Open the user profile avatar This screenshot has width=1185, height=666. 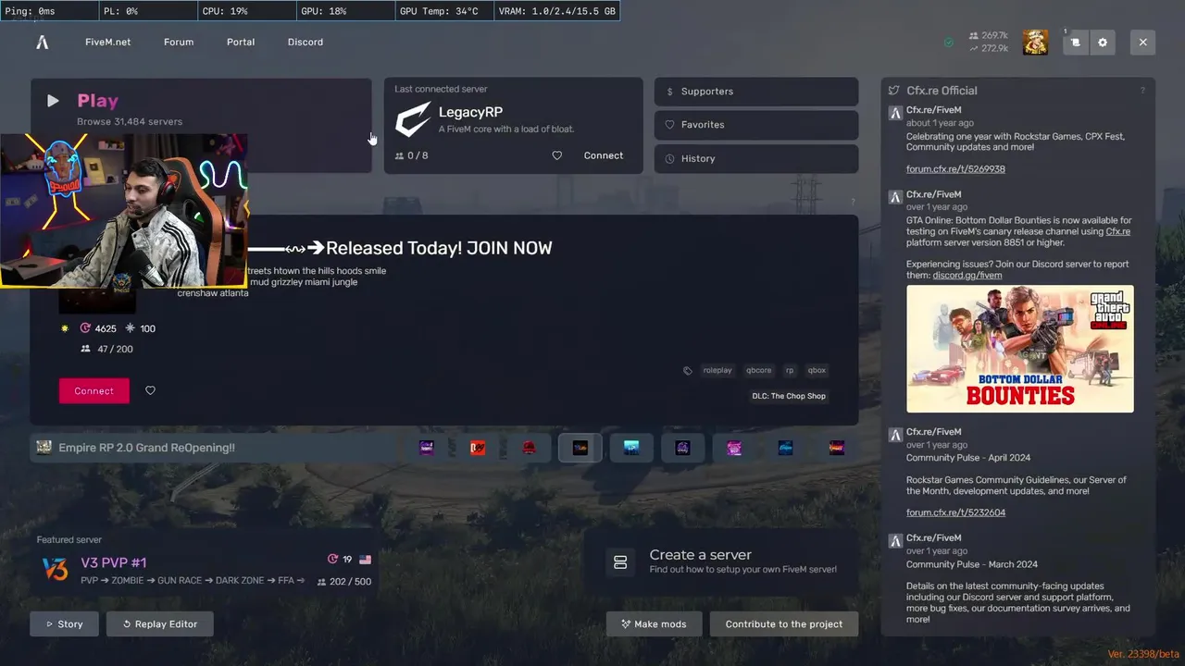[x=1035, y=42]
